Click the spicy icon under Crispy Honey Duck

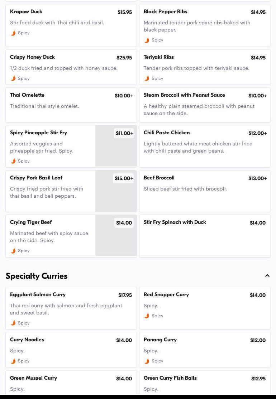[13, 78]
